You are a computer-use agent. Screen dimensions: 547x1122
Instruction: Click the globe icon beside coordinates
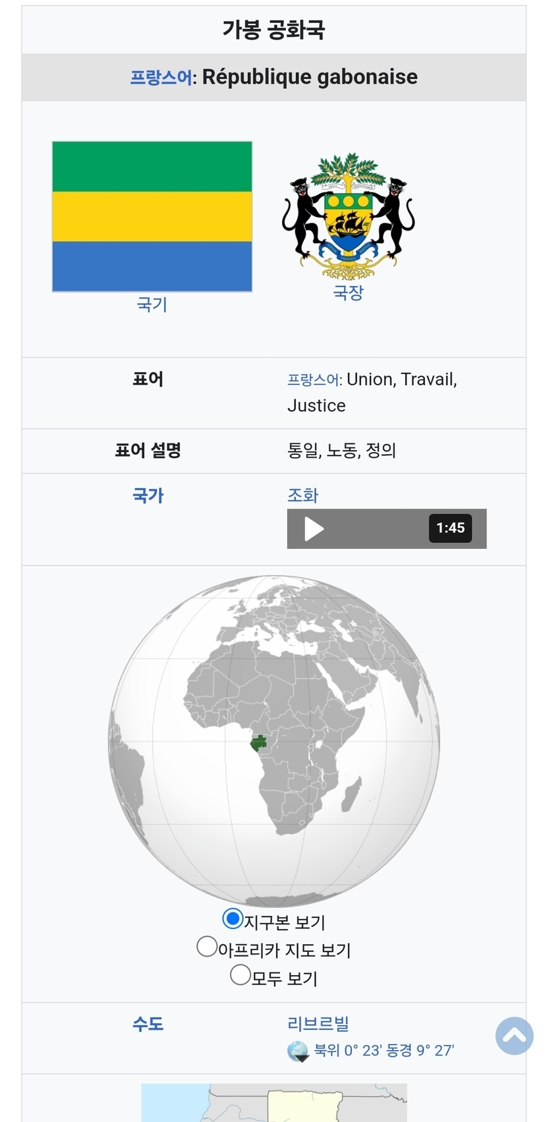pyautogui.click(x=298, y=1051)
